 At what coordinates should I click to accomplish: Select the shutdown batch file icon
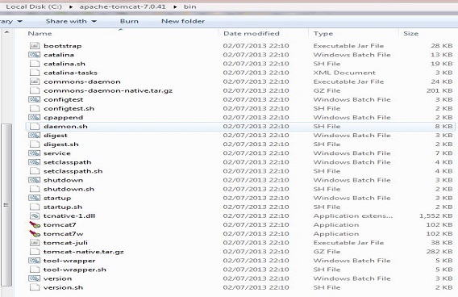pos(34,180)
